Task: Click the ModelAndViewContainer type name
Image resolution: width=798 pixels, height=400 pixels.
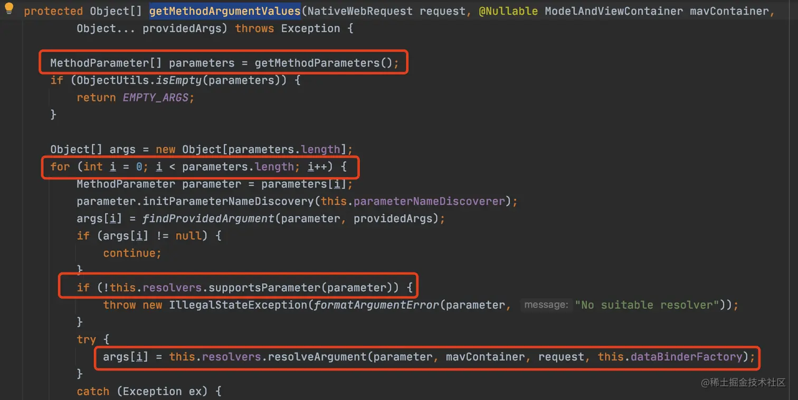Action: pyautogui.click(x=614, y=11)
